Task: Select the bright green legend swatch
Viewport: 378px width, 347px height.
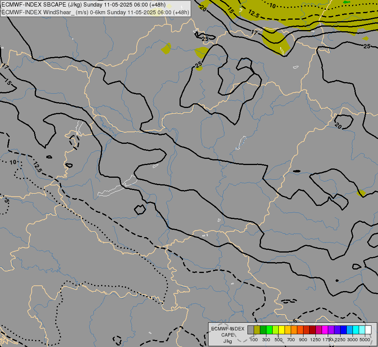Action: [269, 330]
